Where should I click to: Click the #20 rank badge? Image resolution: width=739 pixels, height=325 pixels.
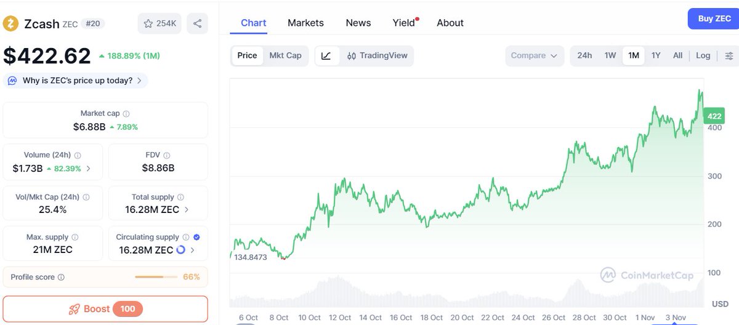(x=93, y=23)
